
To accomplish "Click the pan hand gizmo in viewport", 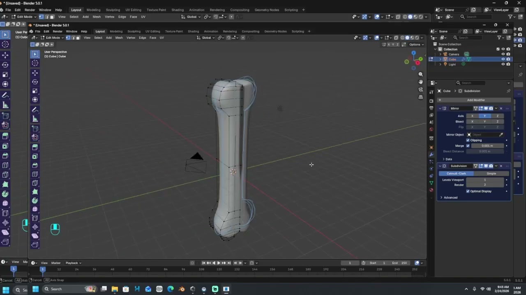I will tap(420, 82).
